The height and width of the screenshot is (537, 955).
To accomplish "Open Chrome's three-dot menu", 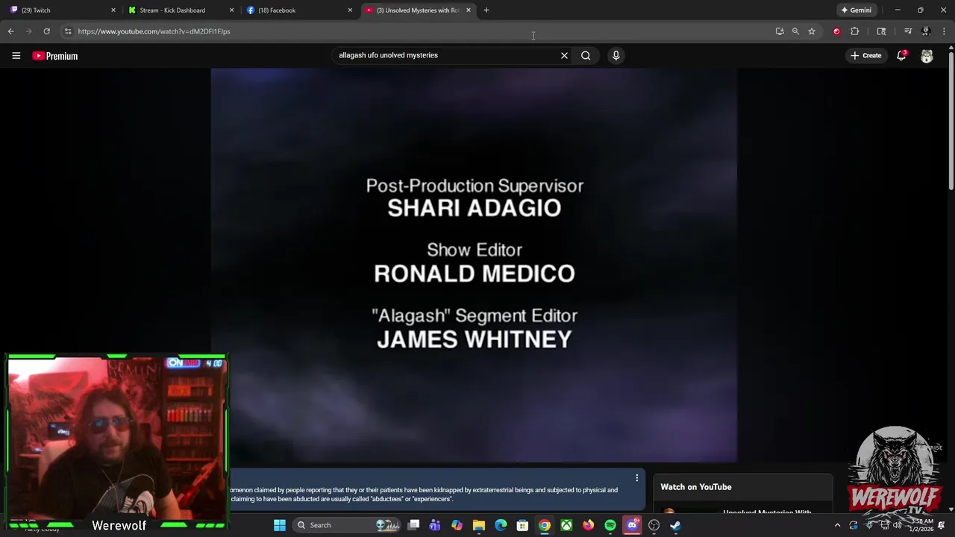I will click(x=944, y=31).
